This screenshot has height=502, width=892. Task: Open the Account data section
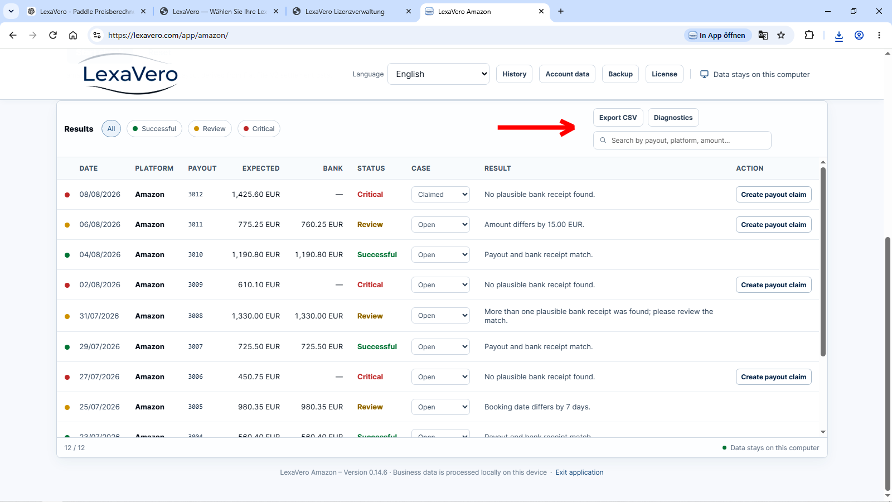567,74
